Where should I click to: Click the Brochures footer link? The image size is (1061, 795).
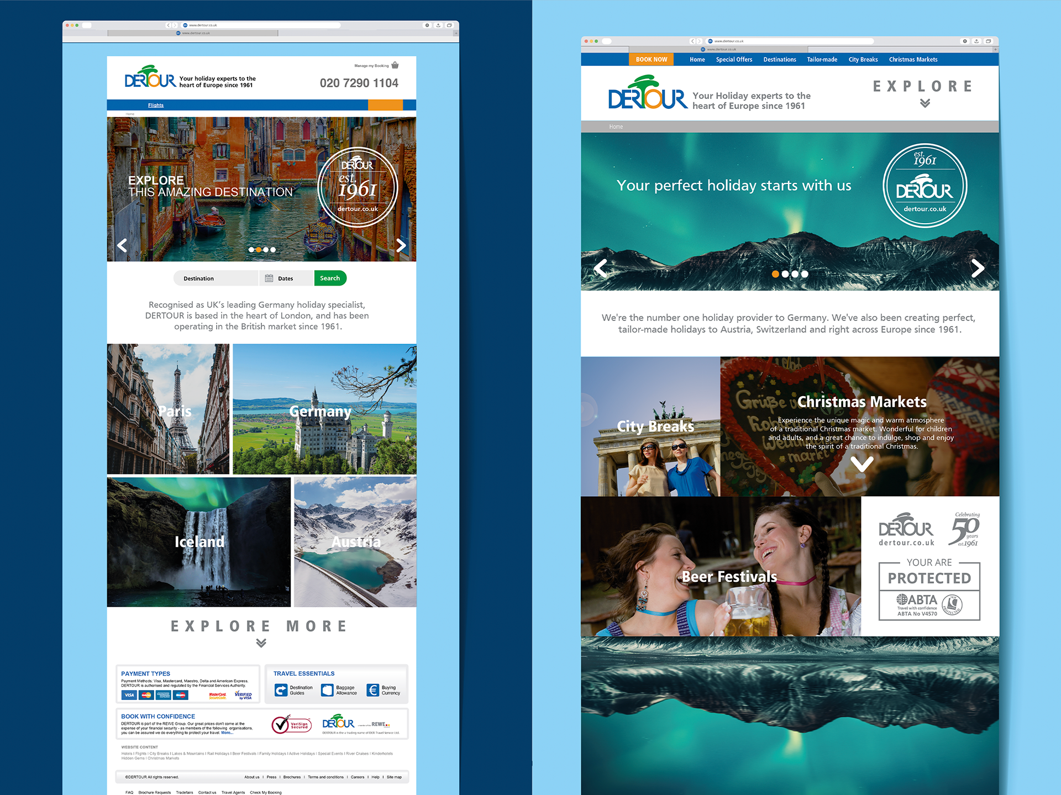point(292,777)
